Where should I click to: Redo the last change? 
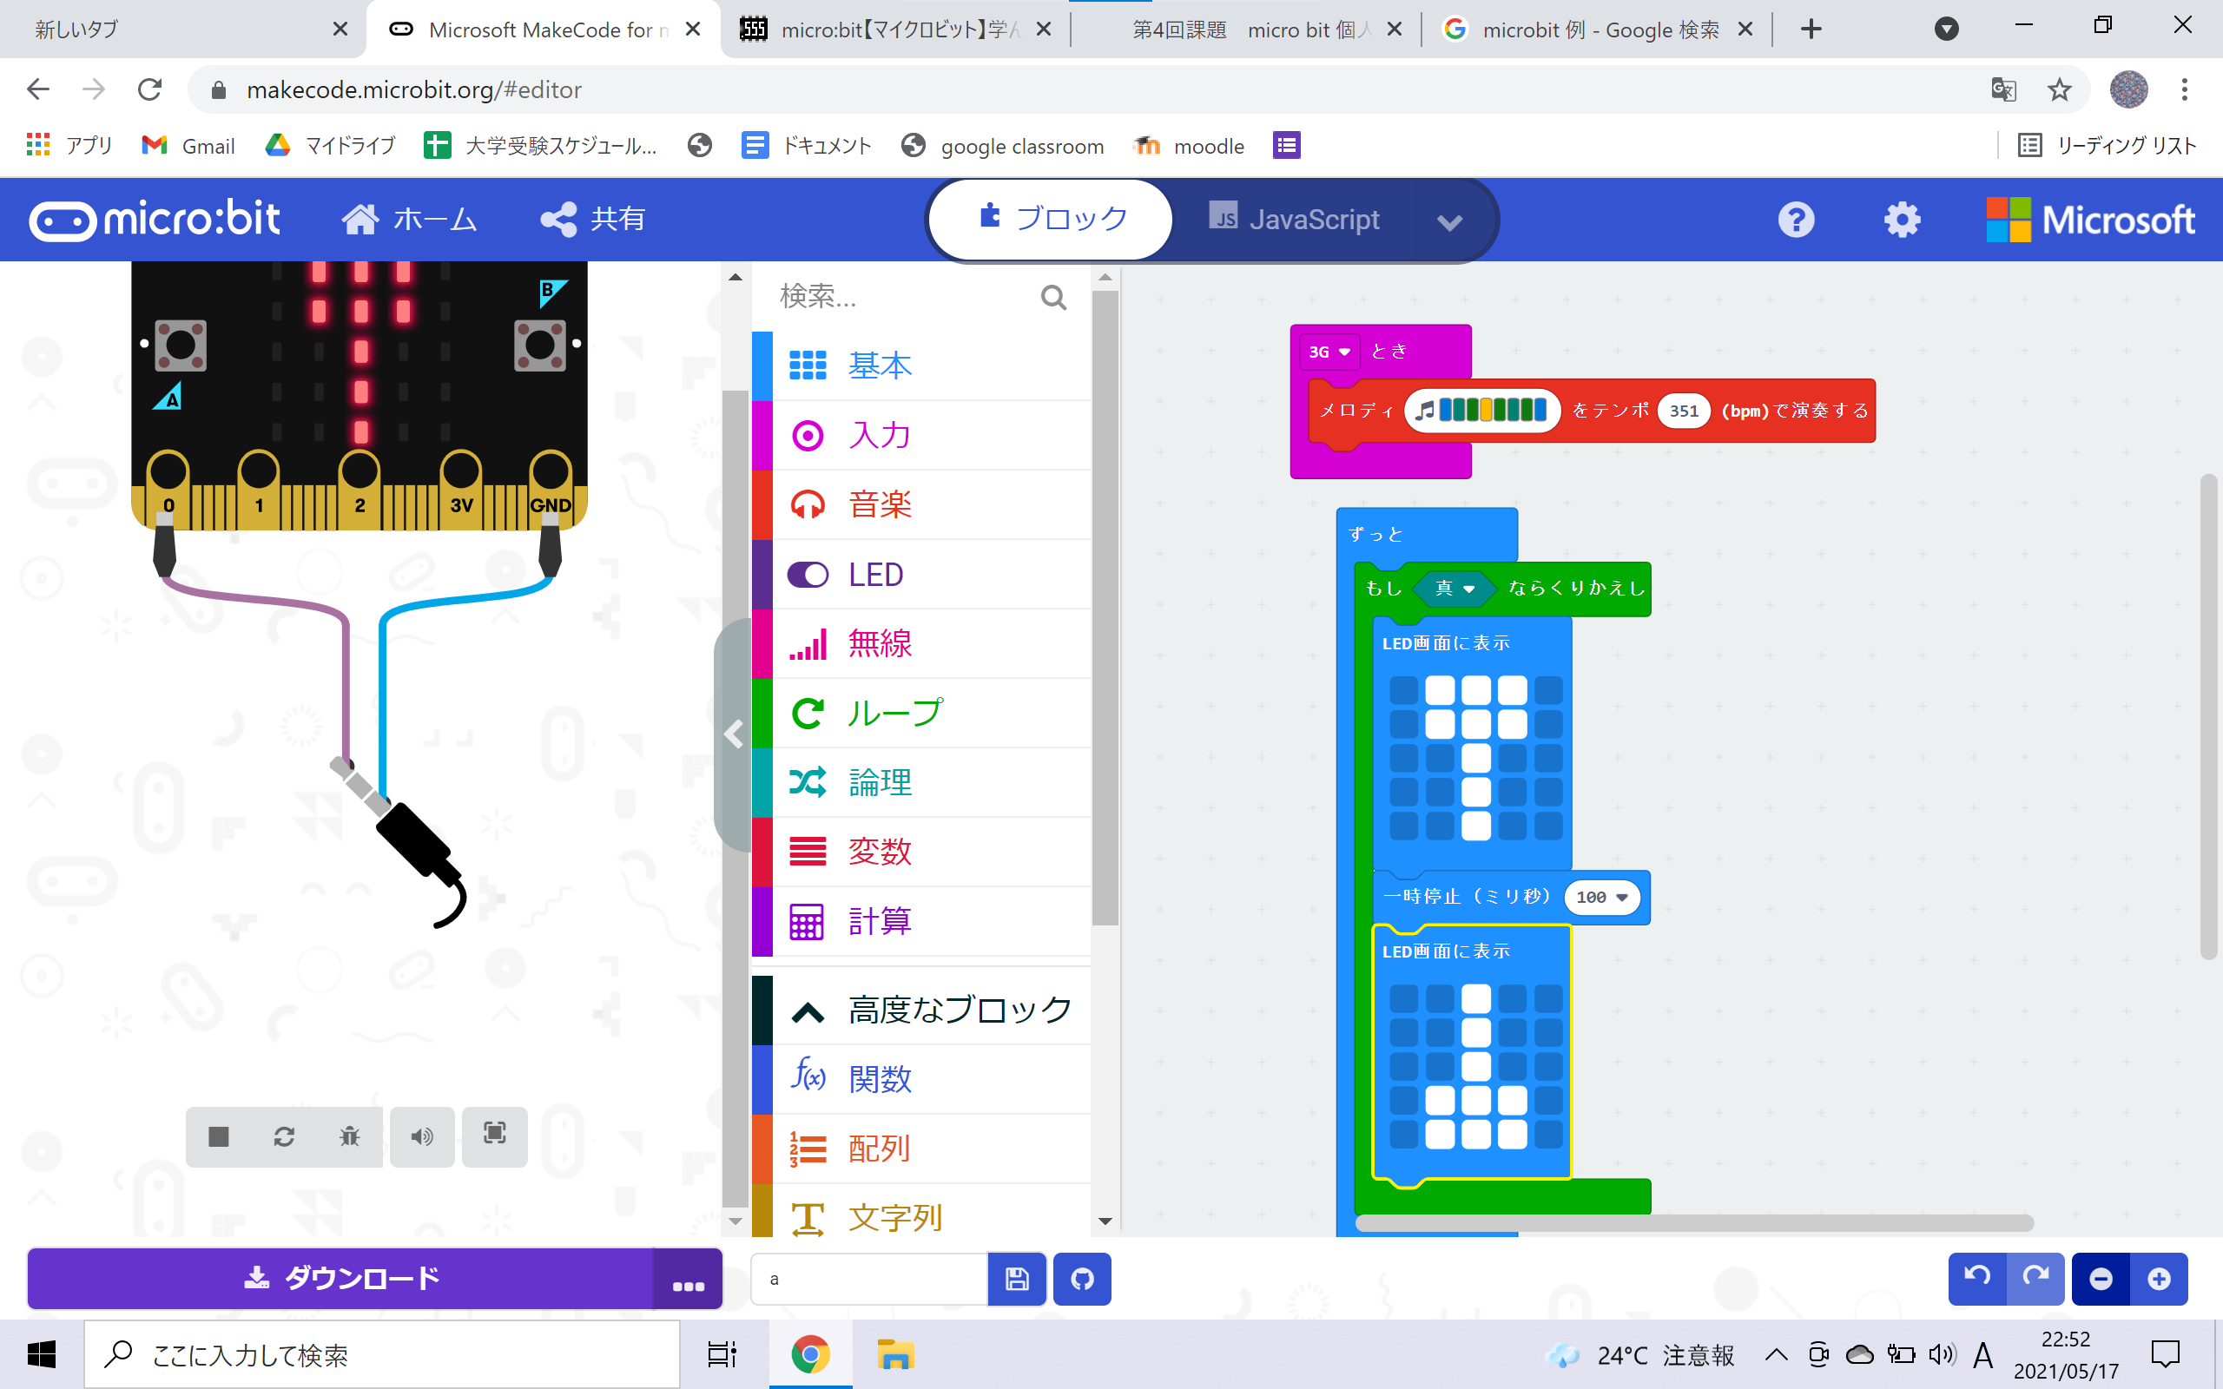[x=2035, y=1278]
